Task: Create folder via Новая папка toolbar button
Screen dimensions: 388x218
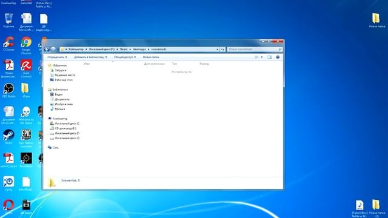Action: [151, 57]
